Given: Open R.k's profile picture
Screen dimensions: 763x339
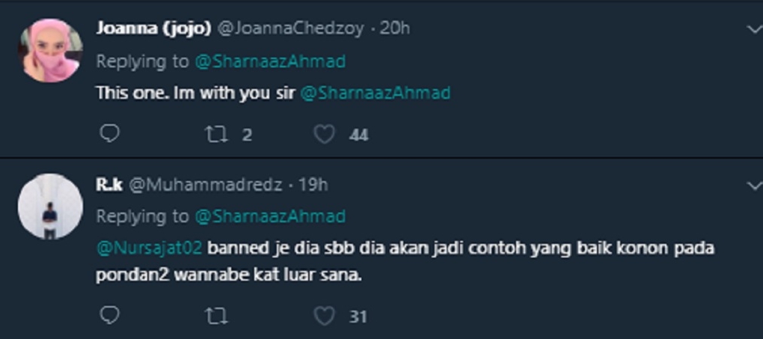Looking at the screenshot, I should click(x=50, y=207).
